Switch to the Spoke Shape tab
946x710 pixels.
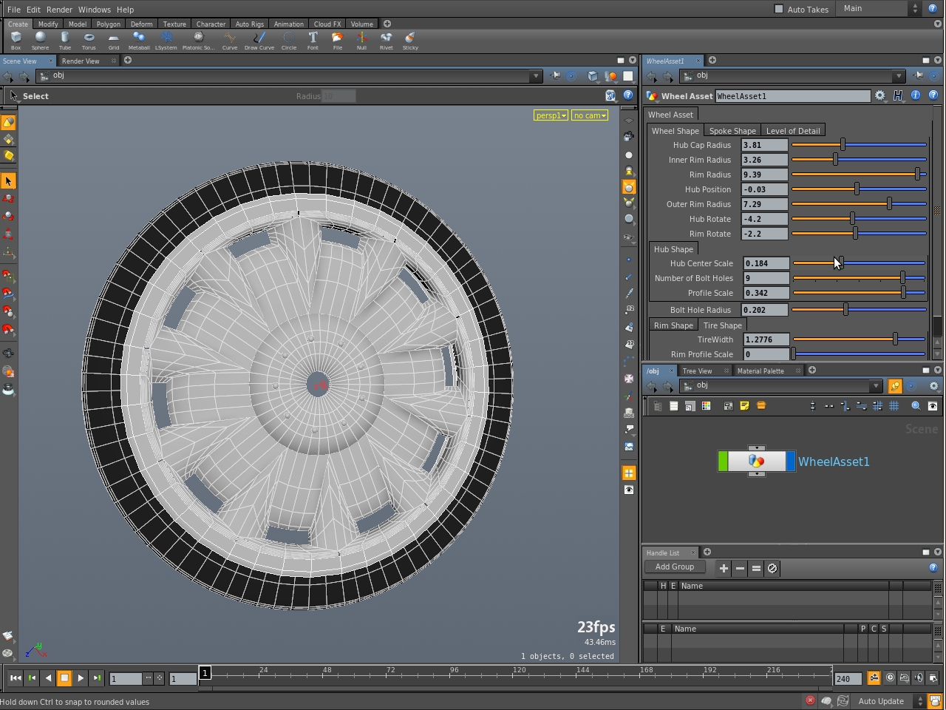pyautogui.click(x=732, y=130)
